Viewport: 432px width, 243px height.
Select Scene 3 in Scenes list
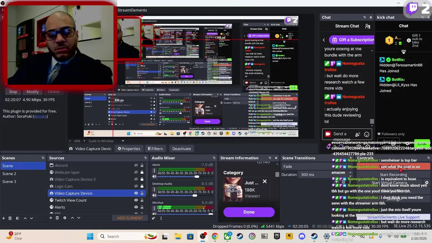[x=23, y=182]
